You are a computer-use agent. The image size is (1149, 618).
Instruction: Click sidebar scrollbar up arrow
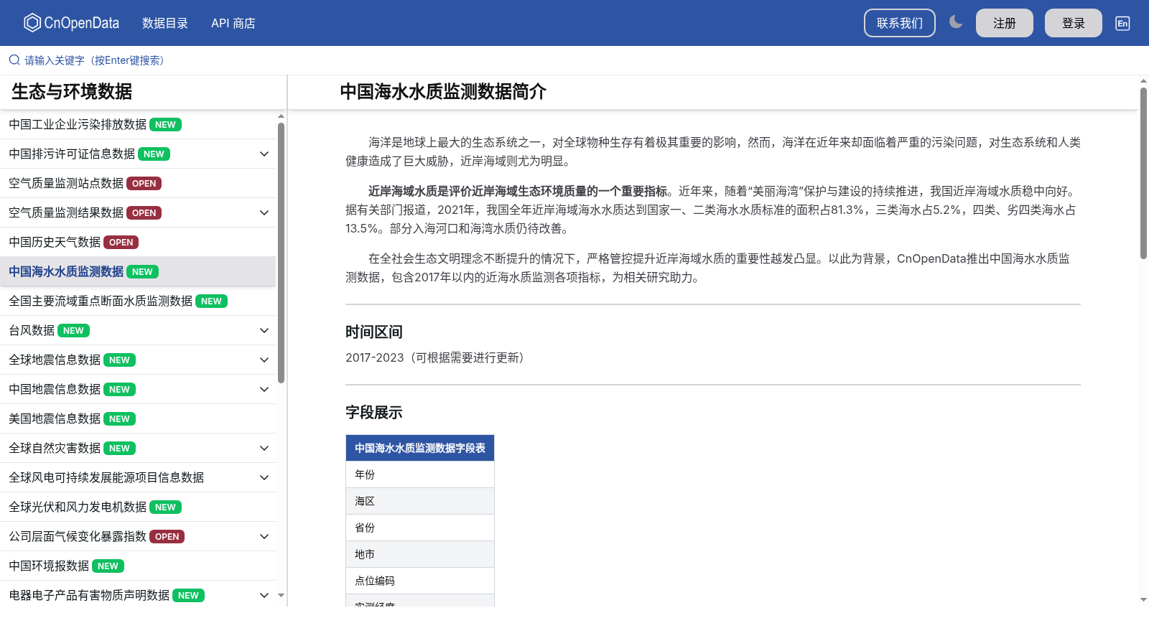coord(281,116)
